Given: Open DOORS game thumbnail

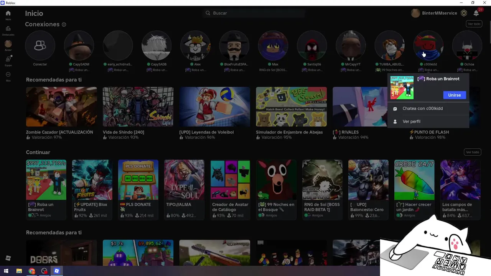Looking at the screenshot, I should point(61,253).
